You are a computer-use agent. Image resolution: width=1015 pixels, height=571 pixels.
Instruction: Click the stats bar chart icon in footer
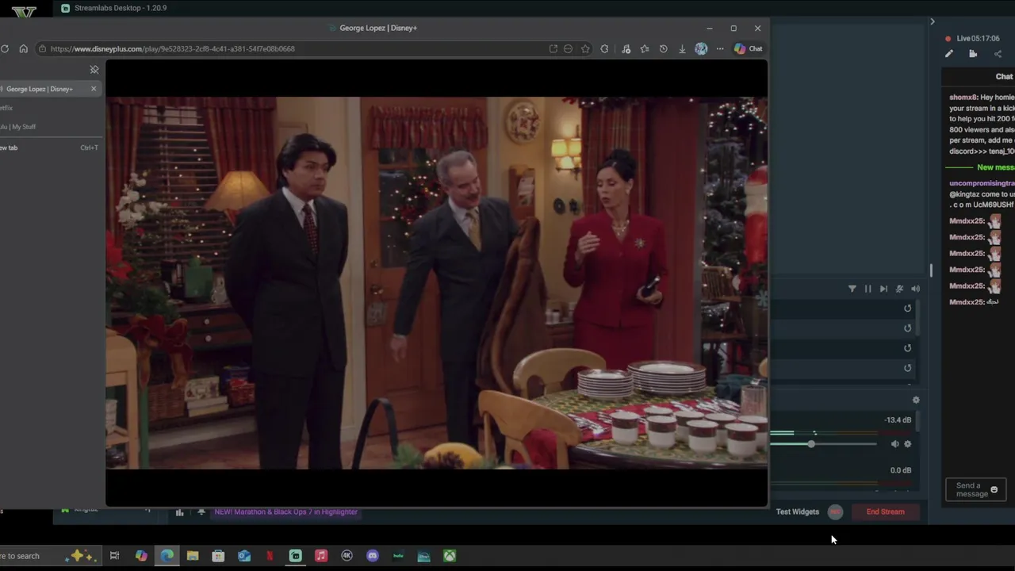coord(179,512)
